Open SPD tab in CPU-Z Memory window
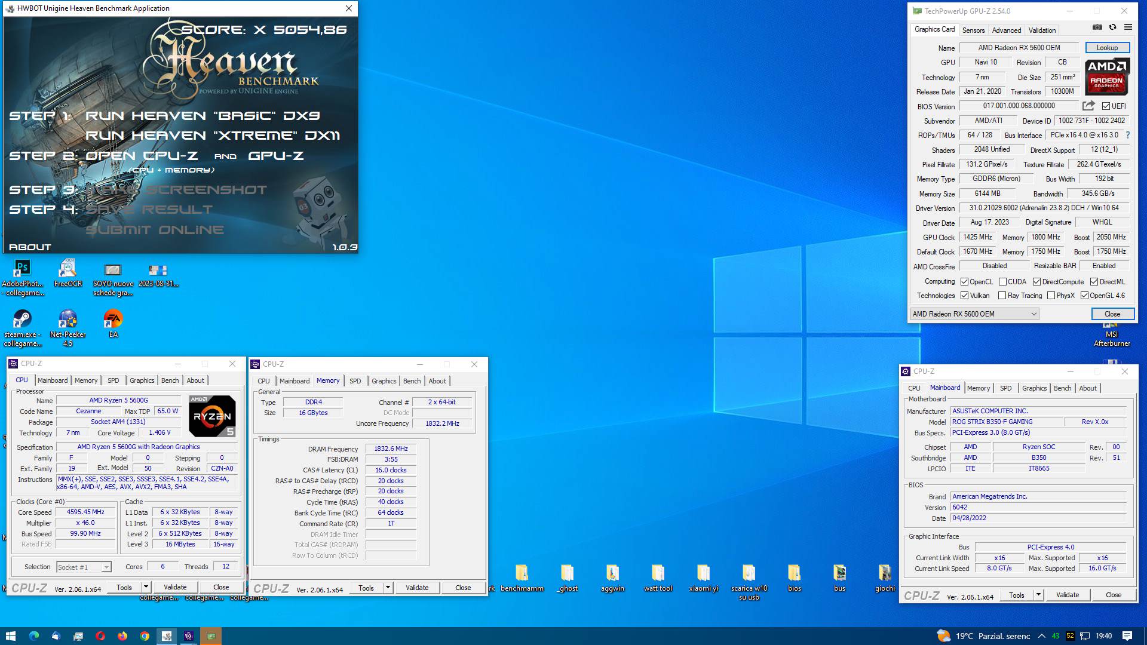This screenshot has height=645, width=1147. pos(355,381)
